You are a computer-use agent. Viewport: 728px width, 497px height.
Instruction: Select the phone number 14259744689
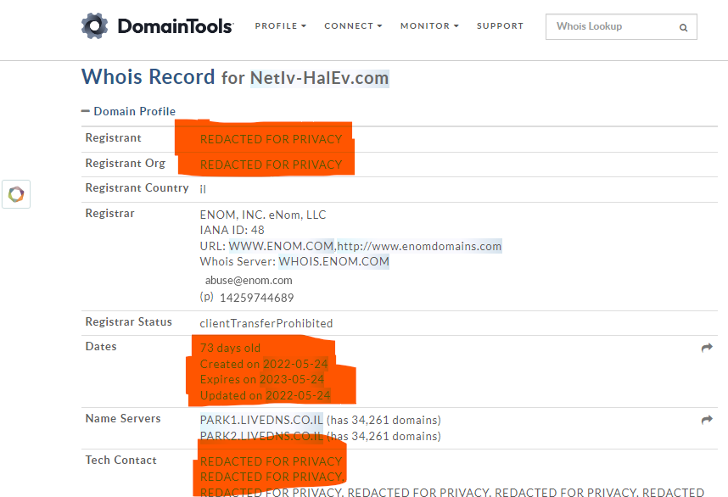257,298
